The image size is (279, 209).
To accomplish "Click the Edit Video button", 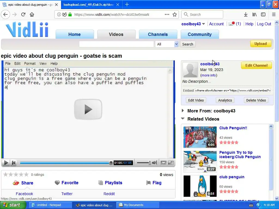I will [196, 100].
